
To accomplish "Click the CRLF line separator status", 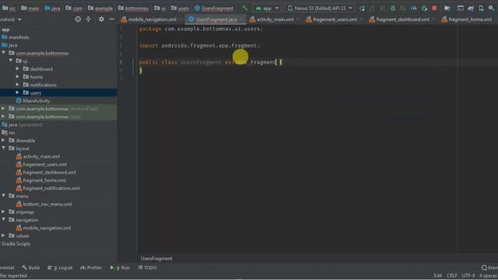I will pos(451,275).
